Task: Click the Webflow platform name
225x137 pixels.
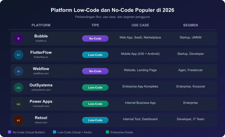Action: pos(41,69)
